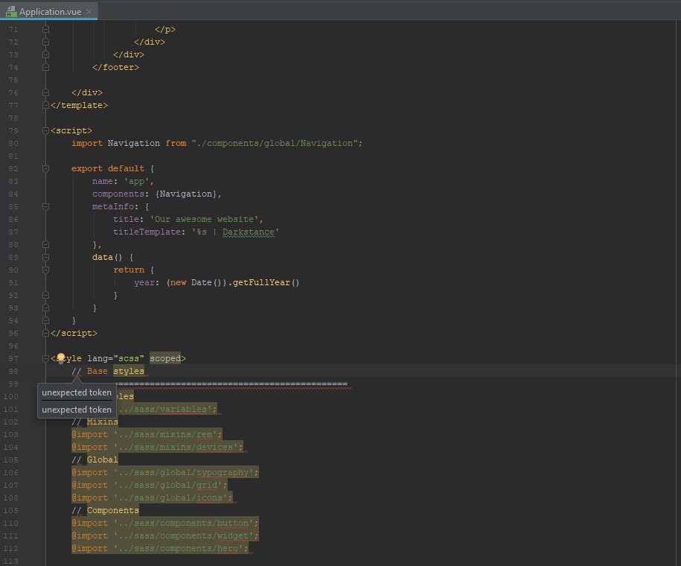
Task: Click the closing </p> tag on line 71
Action: tap(165, 30)
